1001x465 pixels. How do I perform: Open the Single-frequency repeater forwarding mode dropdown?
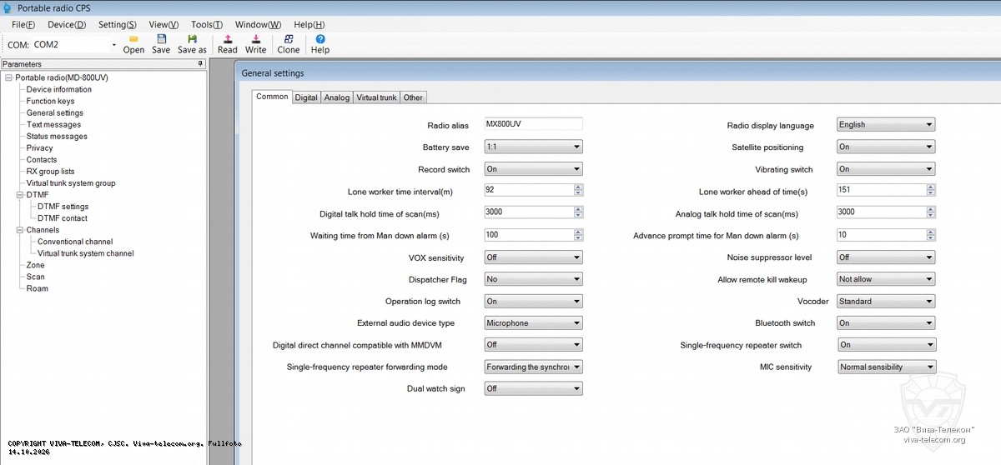coord(533,367)
